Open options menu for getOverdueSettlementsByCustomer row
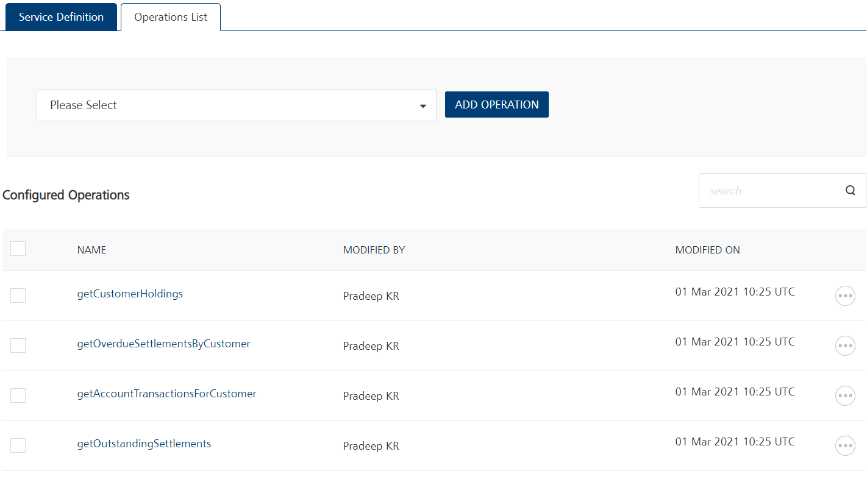Viewport: 867px width, 482px height. (844, 346)
